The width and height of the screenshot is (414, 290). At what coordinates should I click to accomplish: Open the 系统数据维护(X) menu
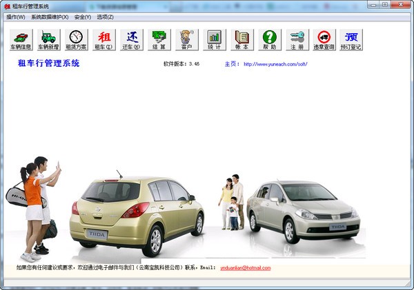click(x=50, y=17)
